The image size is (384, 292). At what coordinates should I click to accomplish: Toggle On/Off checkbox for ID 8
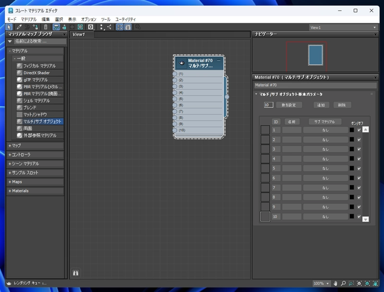[x=359, y=197]
